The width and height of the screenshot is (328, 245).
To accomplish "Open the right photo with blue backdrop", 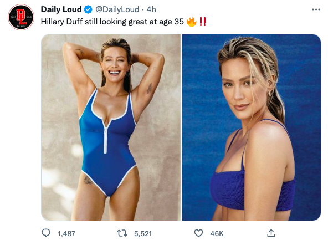I will tap(252, 127).
